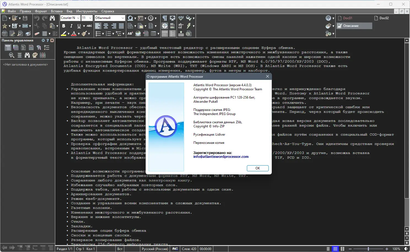Image resolution: width=410 pixels, height=252 pixels.
Task: Expand the help question mark dropdown arrow
Action: [x=333, y=18]
